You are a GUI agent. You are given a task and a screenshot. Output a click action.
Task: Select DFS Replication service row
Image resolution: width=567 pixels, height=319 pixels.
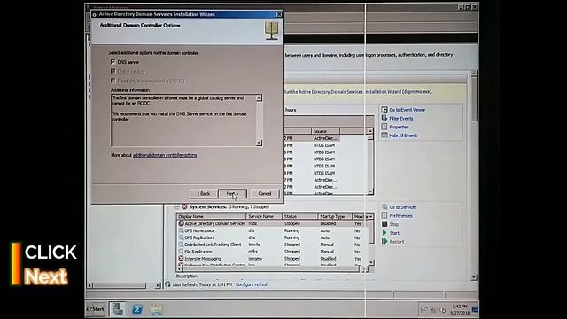(x=273, y=237)
